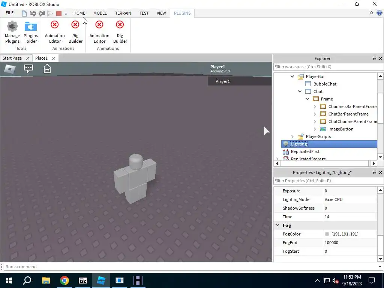Expand the ImageButton node
Screen dimensions: 384x288
315,129
